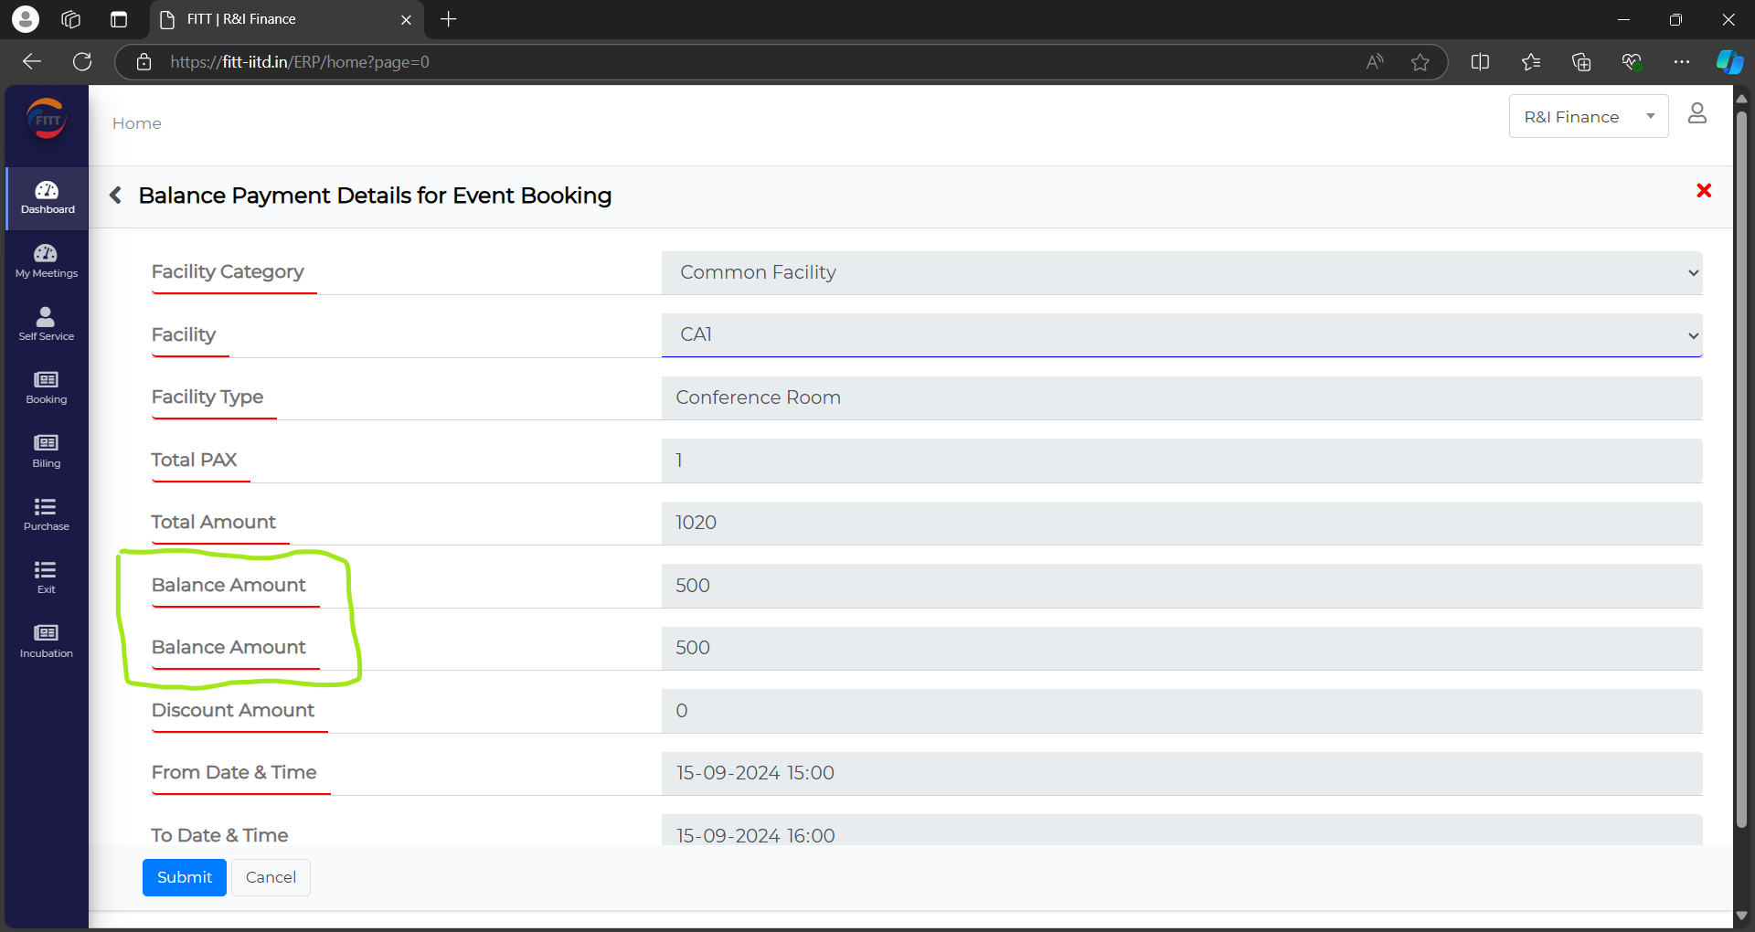Screen dimensions: 1755x932
Task: Open the Biling module icon
Action: (x=47, y=450)
